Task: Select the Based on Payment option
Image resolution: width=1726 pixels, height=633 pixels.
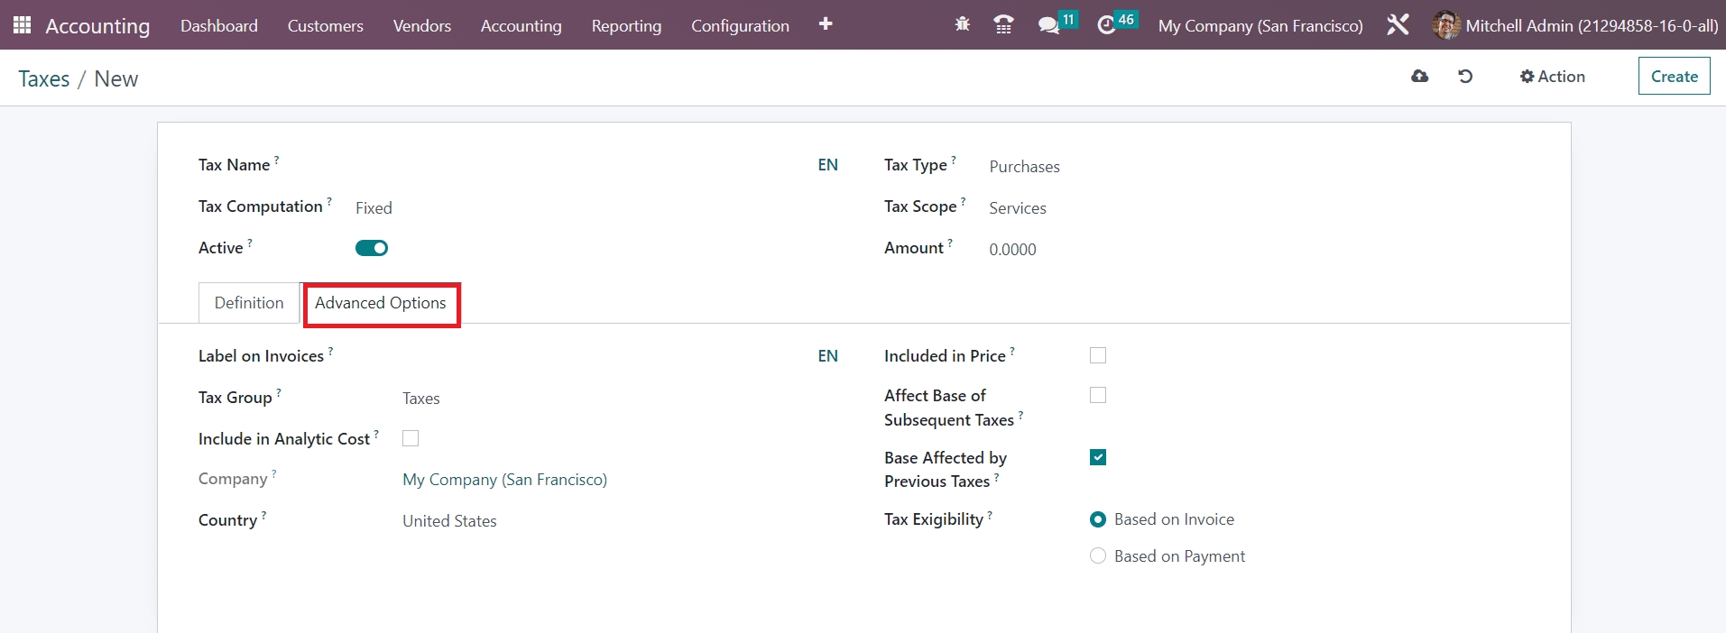Action: [1097, 556]
